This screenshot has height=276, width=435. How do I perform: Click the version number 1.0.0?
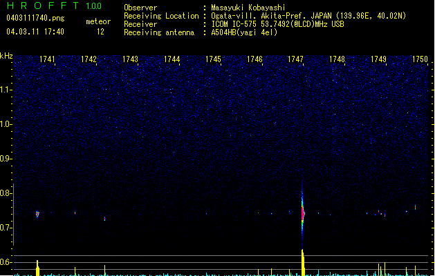94,6
